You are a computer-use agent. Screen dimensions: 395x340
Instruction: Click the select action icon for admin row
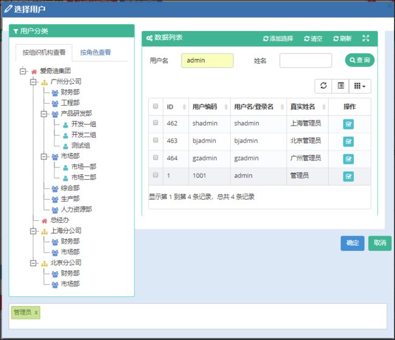point(348,177)
